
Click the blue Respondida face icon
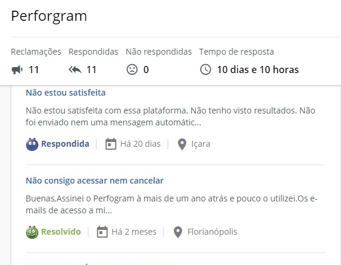[x=32, y=144]
